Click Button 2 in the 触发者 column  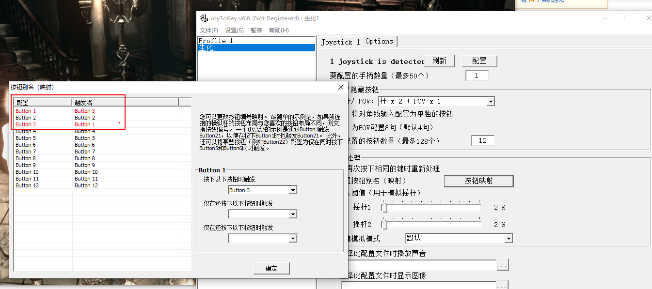(x=85, y=118)
